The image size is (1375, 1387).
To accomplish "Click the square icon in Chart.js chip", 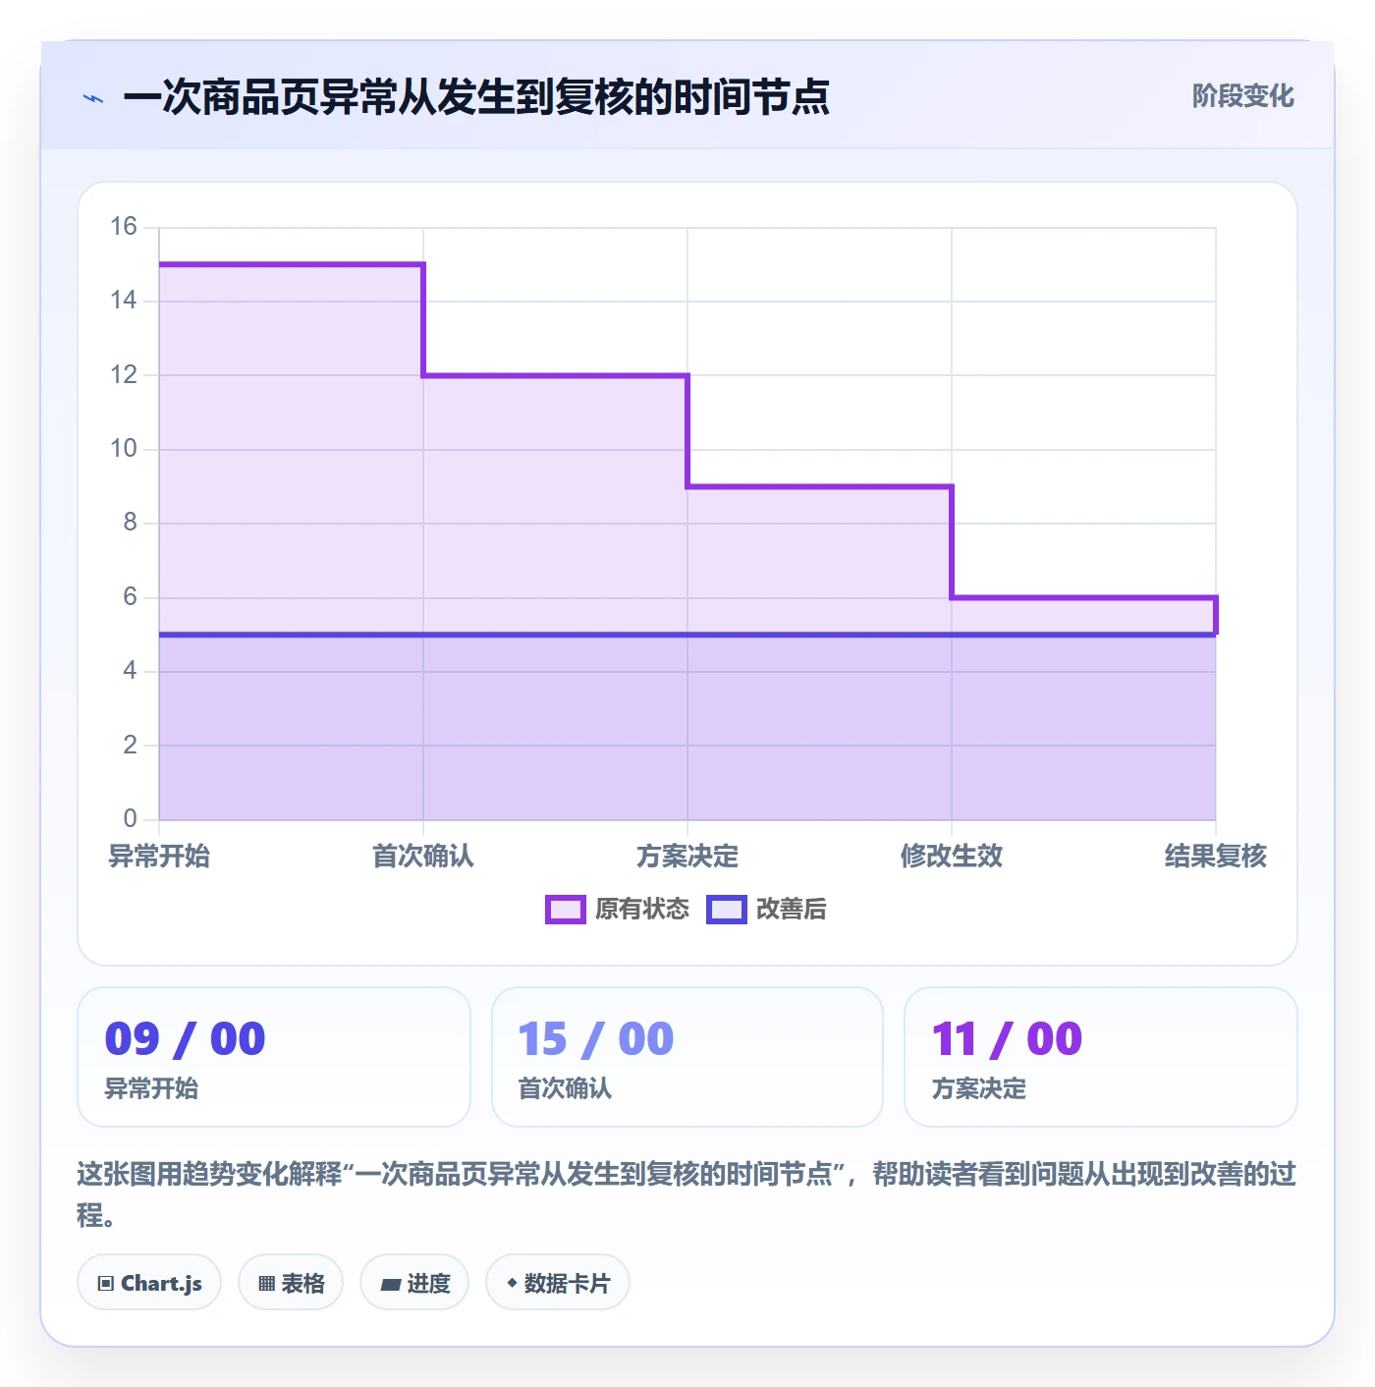I will 106,1284.
